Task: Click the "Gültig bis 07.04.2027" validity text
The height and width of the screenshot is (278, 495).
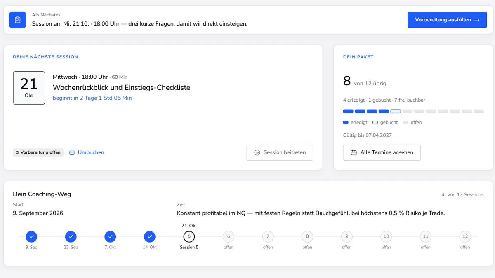Action: (368, 135)
